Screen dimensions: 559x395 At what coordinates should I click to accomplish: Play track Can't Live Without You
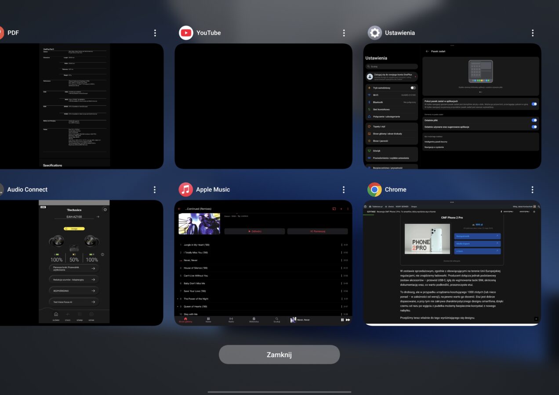pos(263,276)
